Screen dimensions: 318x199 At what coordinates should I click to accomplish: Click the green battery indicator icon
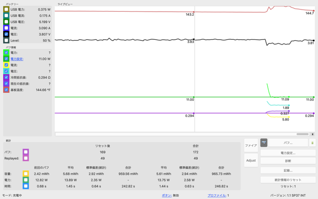click(312, 143)
